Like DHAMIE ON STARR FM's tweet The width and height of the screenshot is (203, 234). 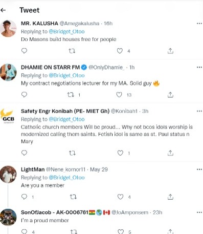point(119,95)
